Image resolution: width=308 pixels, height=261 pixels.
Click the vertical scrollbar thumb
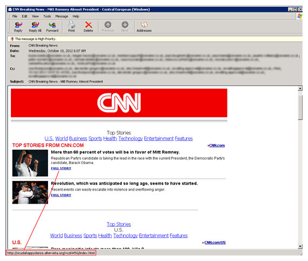(300, 107)
